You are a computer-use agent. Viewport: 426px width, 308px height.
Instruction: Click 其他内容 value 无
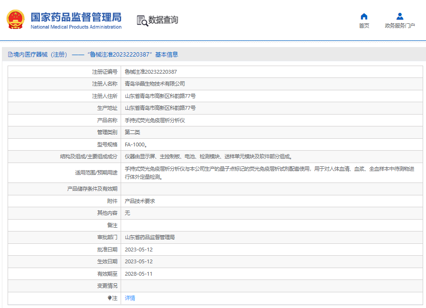[x=127, y=213]
